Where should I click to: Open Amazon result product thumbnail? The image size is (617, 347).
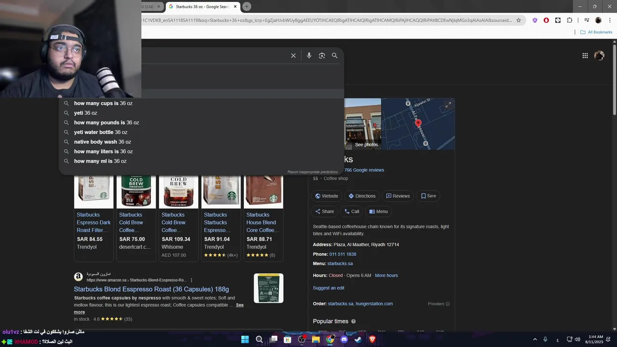coord(268,288)
